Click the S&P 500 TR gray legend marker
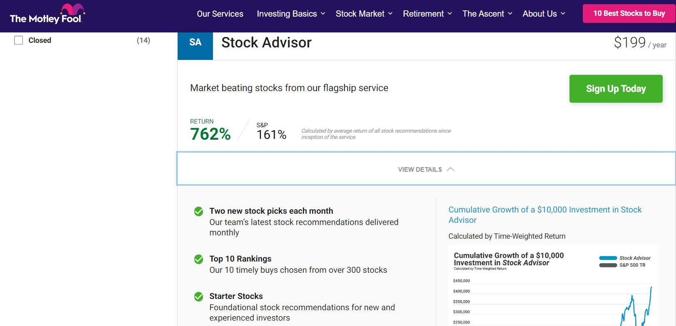 608,265
